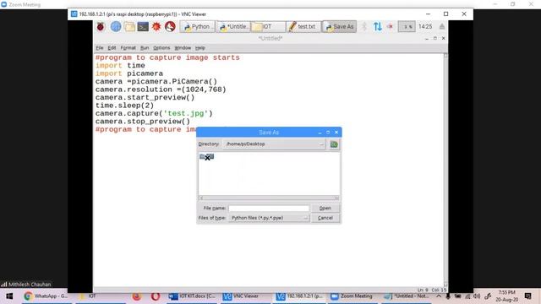Click the system tray volume icon

coord(477,296)
